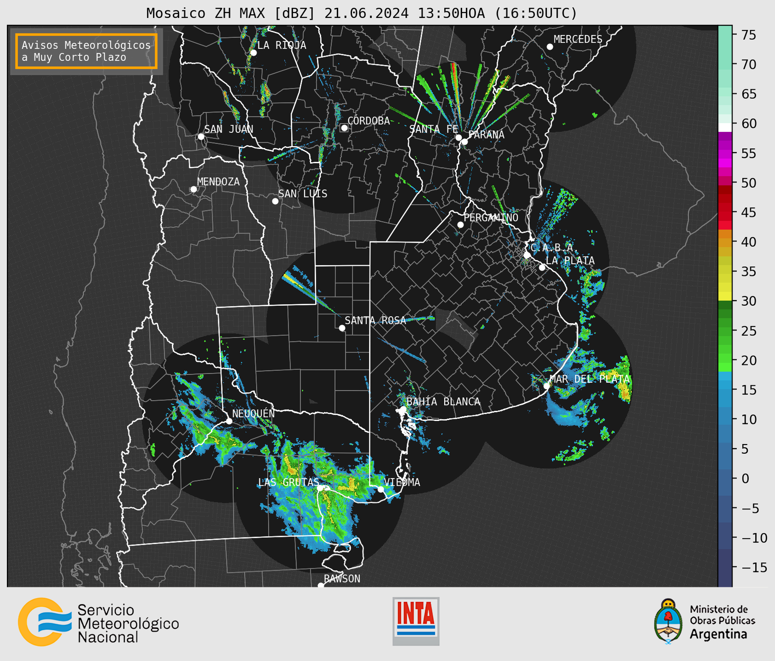The width and height of the screenshot is (775, 661).
Task: Click the 40 dBZ orange band on color scale
Action: (725, 242)
